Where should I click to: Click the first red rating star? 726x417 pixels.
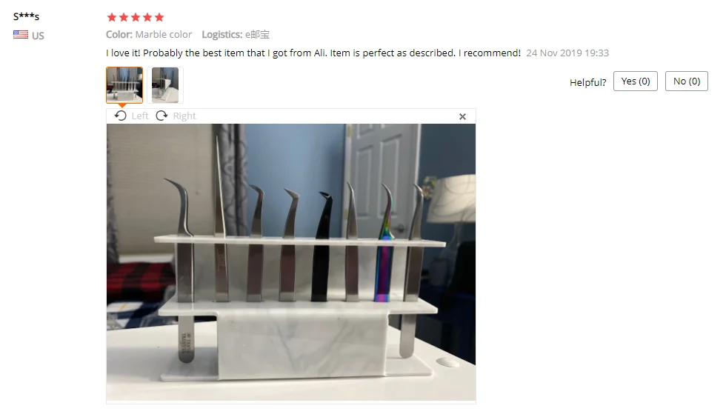click(112, 17)
